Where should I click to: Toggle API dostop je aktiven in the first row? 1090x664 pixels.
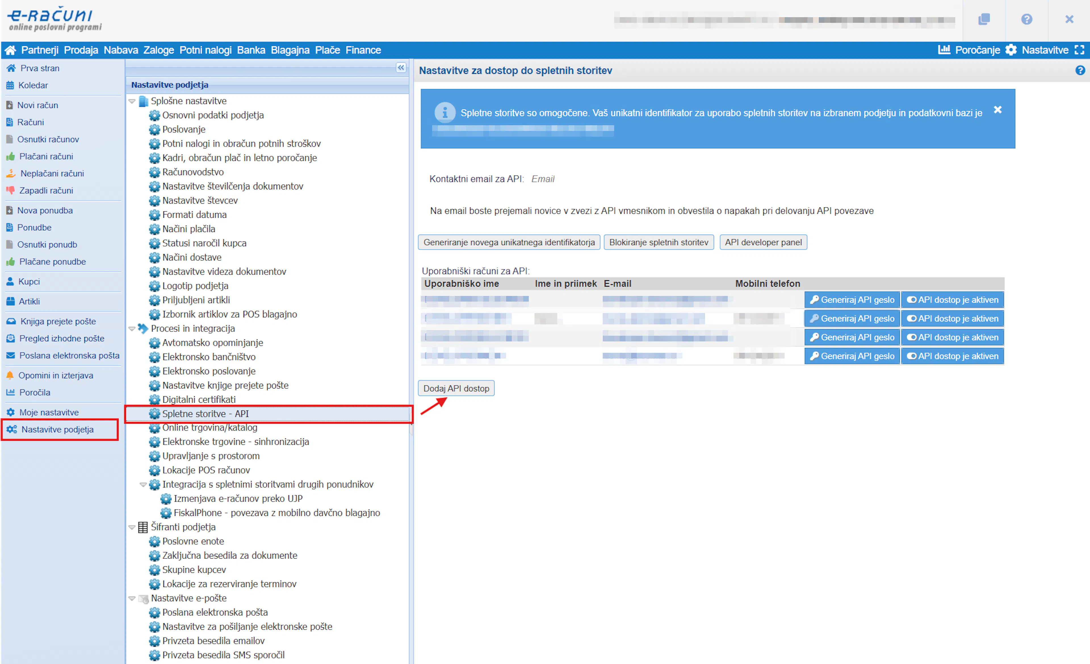[x=952, y=300]
